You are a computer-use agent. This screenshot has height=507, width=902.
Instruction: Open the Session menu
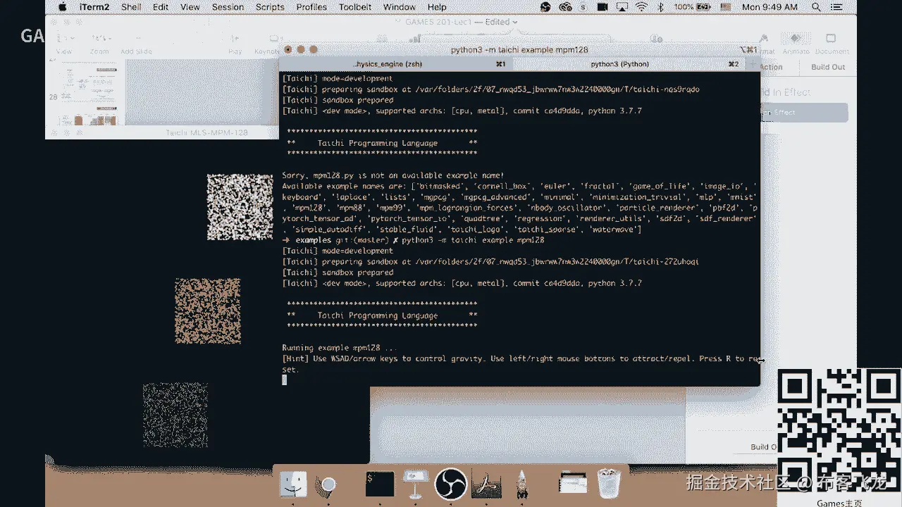pos(228,7)
